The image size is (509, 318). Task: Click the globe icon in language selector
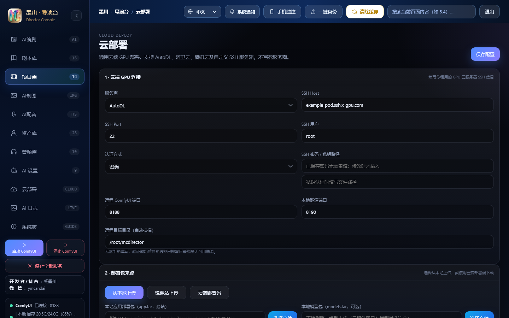191,12
